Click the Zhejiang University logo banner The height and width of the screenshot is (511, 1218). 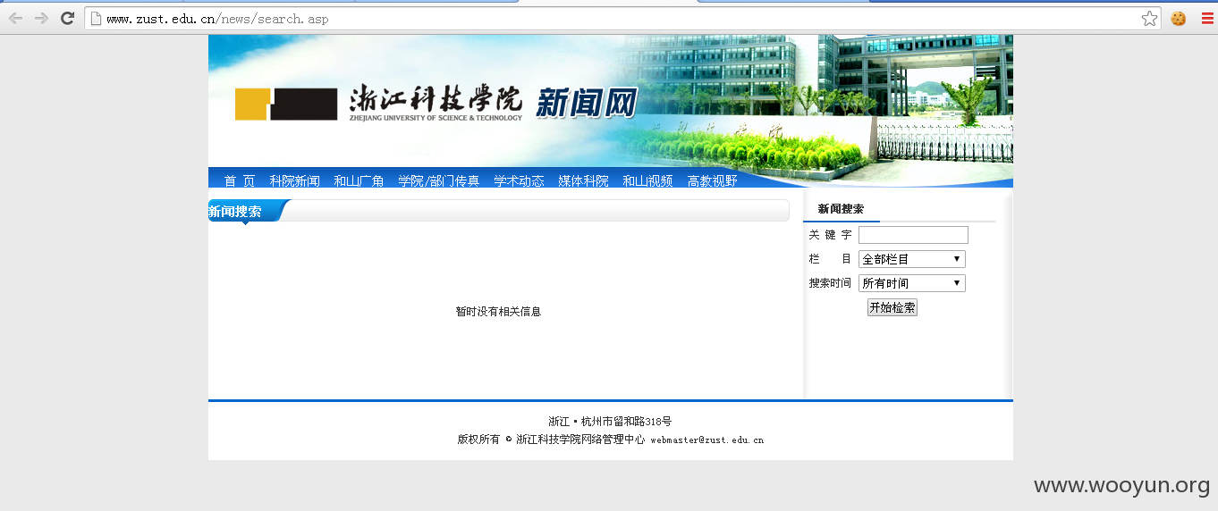[436, 104]
